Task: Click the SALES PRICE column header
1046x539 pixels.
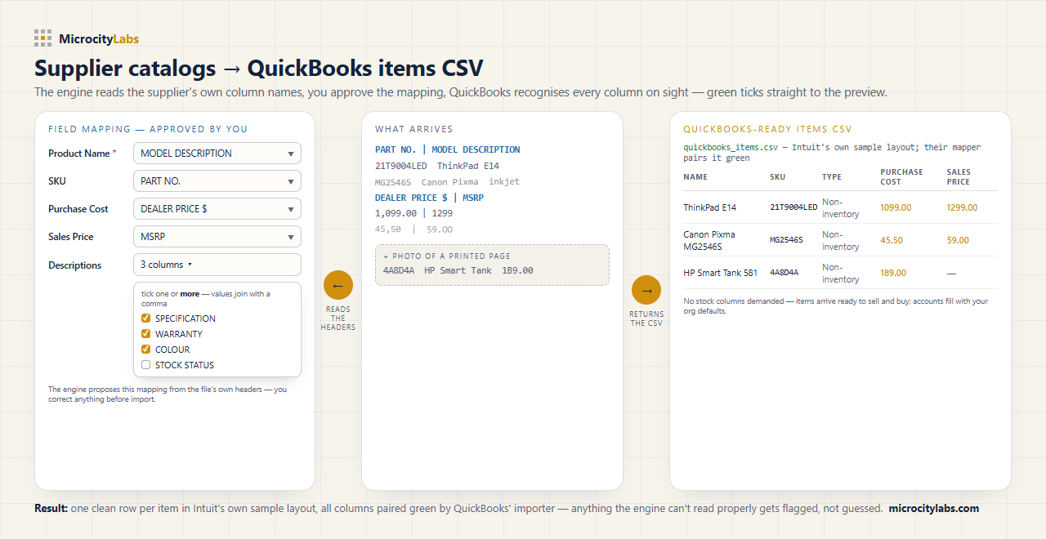Action: 959,177
